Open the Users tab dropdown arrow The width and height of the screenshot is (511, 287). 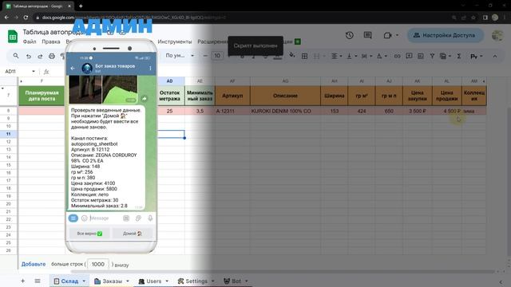click(x=167, y=281)
